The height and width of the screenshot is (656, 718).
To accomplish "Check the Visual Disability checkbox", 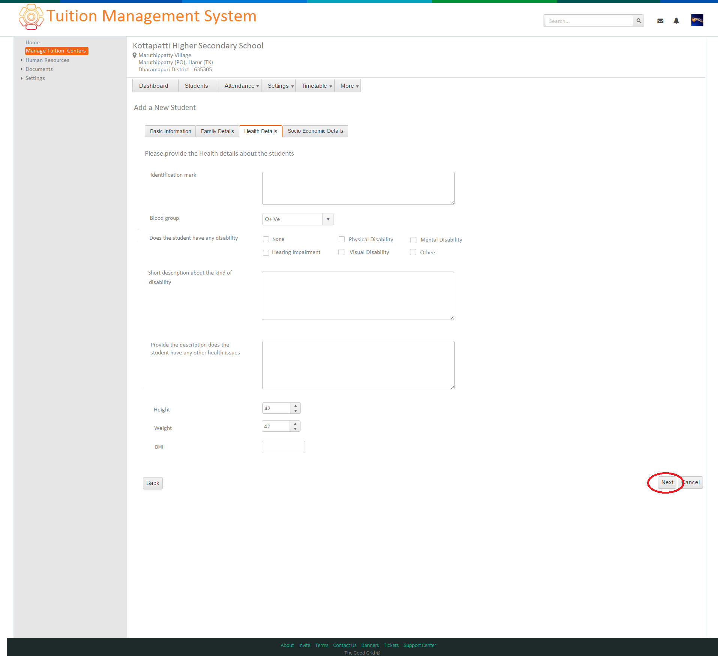I will point(341,252).
